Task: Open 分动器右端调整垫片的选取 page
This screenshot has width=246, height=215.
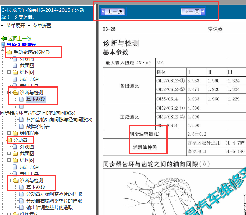Action: 54,201
